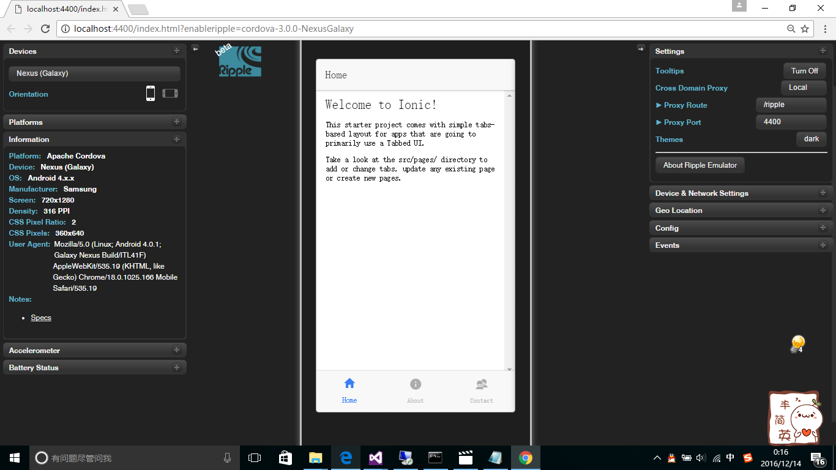
Task: Expand the Events panel
Action: pyautogui.click(x=741, y=245)
